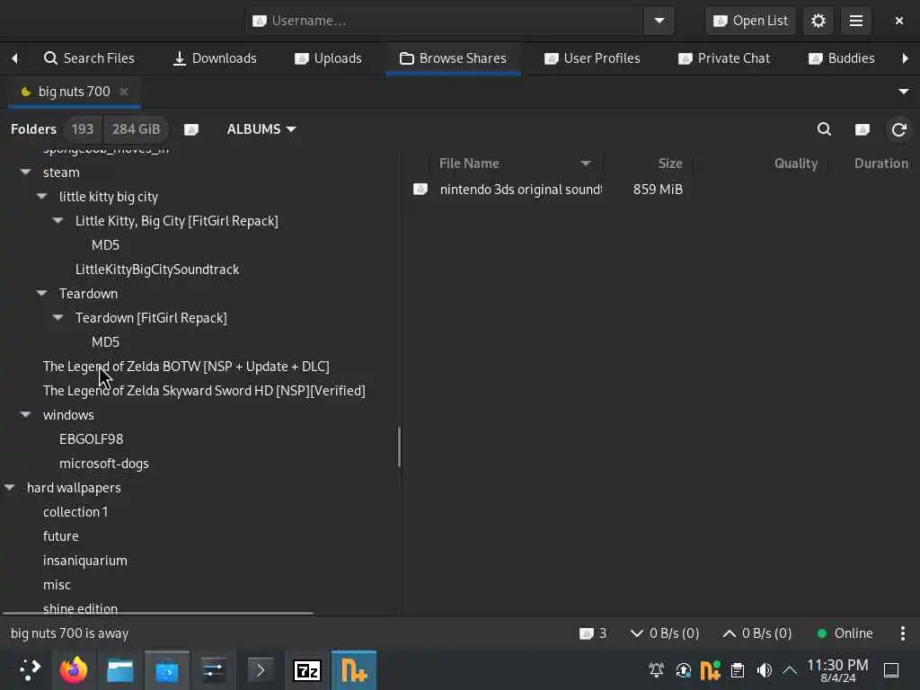Collapse Little Kitty, Big City [FitGirl Repack]
This screenshot has height=690, width=920.
coord(57,221)
